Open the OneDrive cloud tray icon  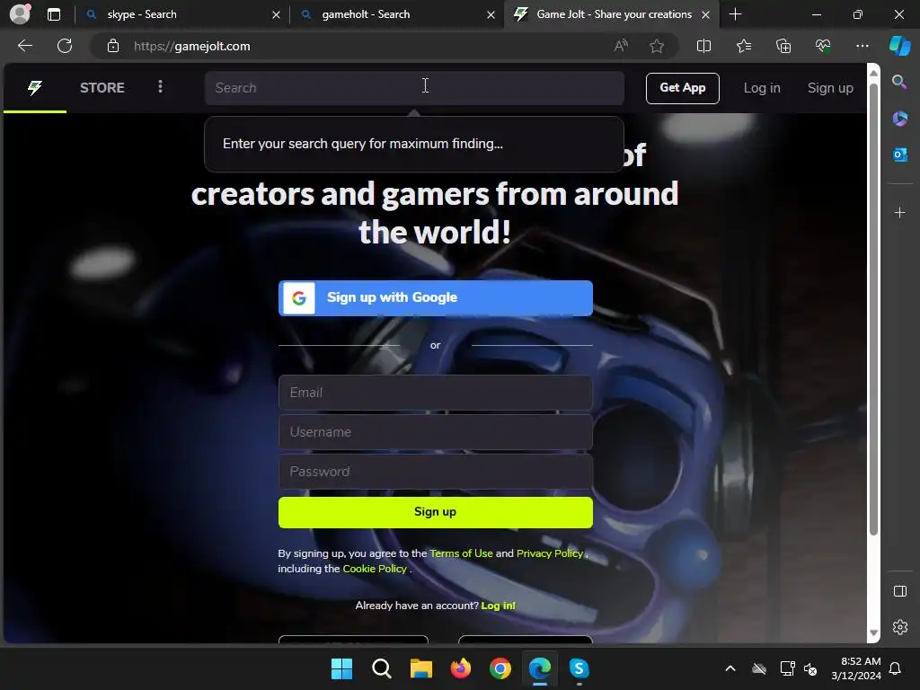[759, 668]
